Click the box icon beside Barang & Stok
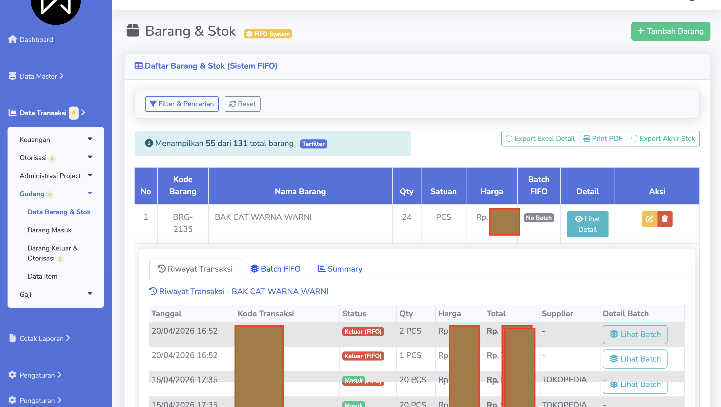Screen dimensions: 721x407 click(x=133, y=31)
